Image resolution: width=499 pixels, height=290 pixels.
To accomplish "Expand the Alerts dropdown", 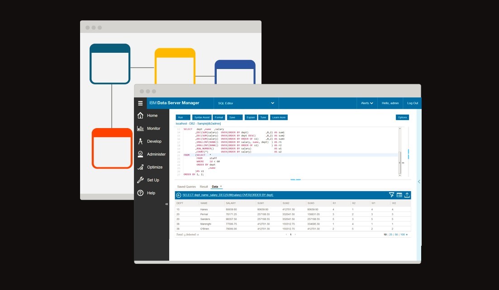I will point(366,103).
